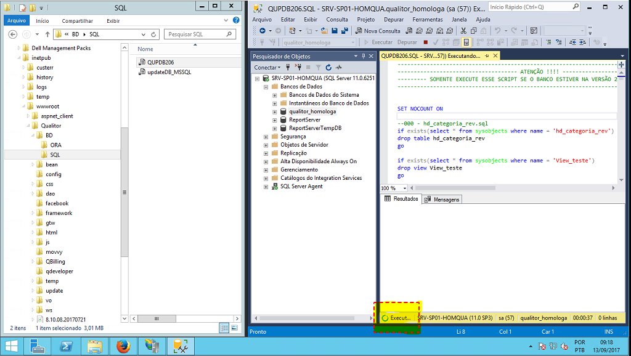Open the Ferramentas menu
The width and height of the screenshot is (631, 356).
point(428,19)
